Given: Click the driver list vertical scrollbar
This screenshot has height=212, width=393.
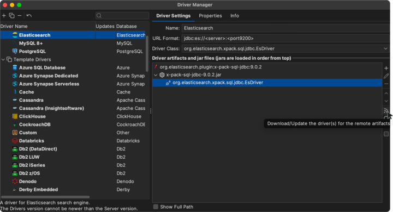Looking at the screenshot, I should click(x=147, y=53).
